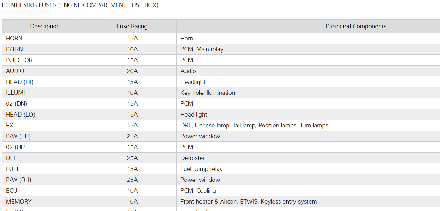Select the HORN description cell
The height and width of the screenshot is (211, 440).
[14, 39]
